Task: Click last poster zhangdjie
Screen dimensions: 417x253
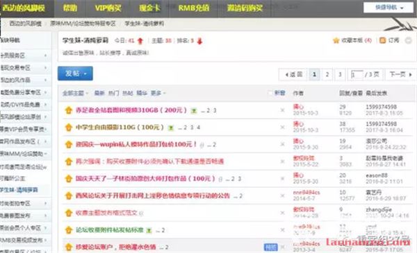Action: pyautogui.click(x=378, y=210)
